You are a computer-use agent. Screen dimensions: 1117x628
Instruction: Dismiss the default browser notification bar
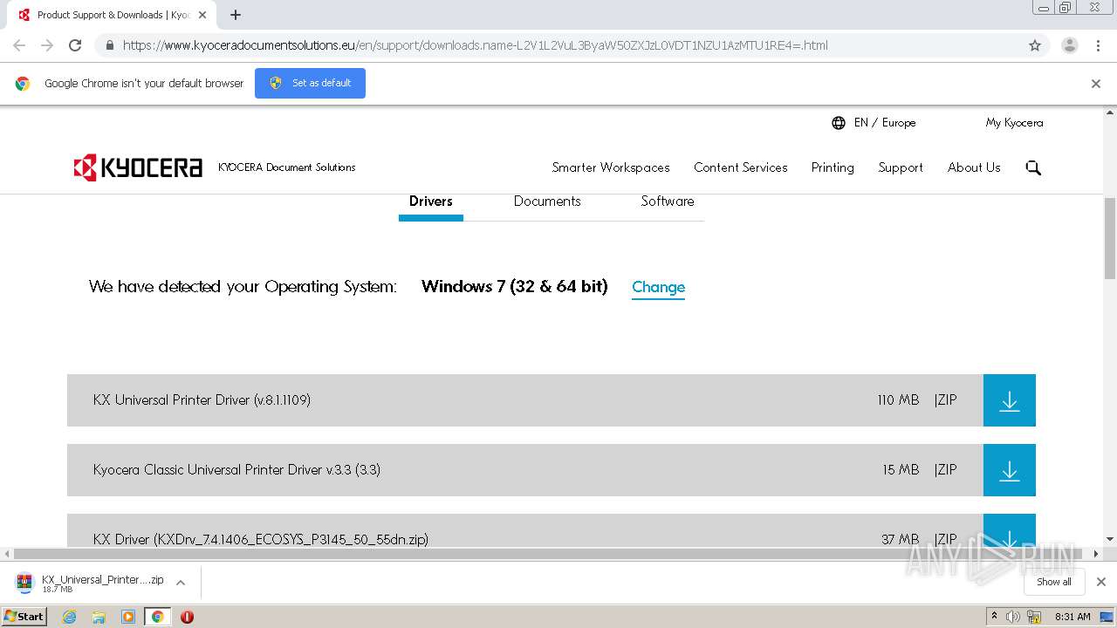pos(1096,84)
